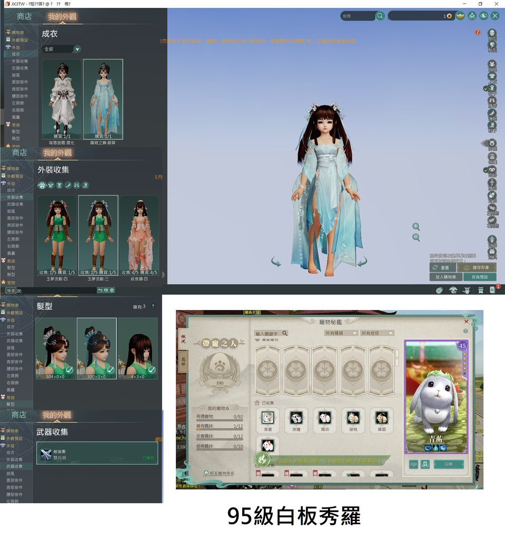Select the weapon slot icon in right column
505x539 pixels.
coord(492,239)
